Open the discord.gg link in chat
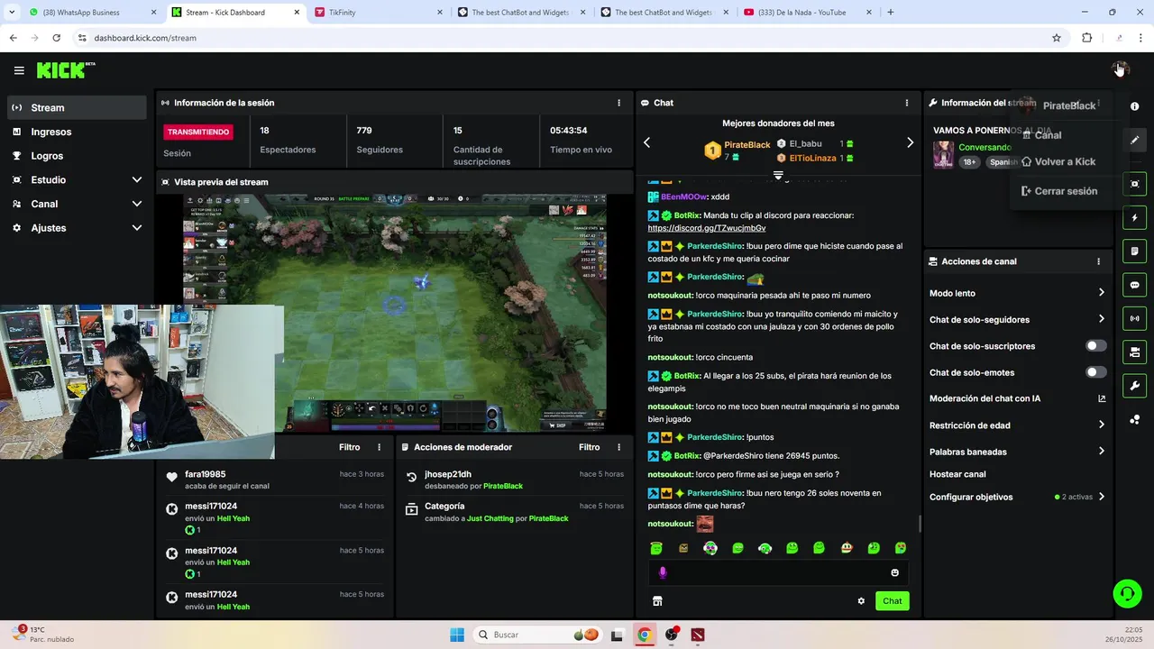The height and width of the screenshot is (649, 1154). pyautogui.click(x=707, y=228)
